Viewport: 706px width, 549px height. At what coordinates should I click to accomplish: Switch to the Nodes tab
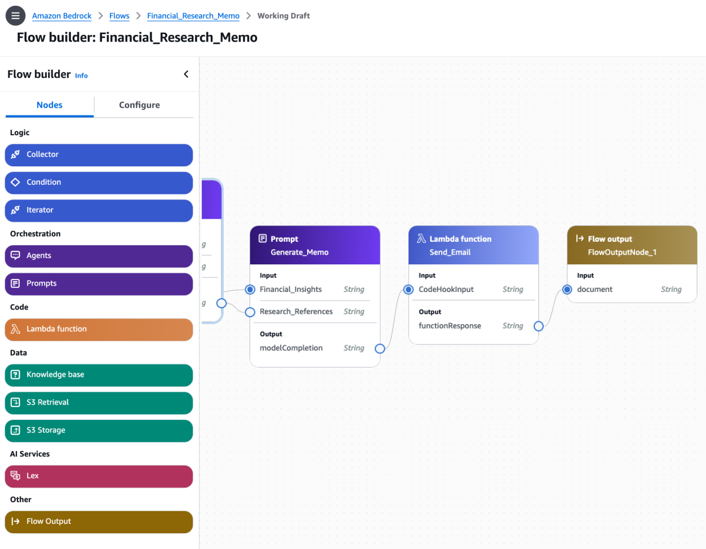50,105
